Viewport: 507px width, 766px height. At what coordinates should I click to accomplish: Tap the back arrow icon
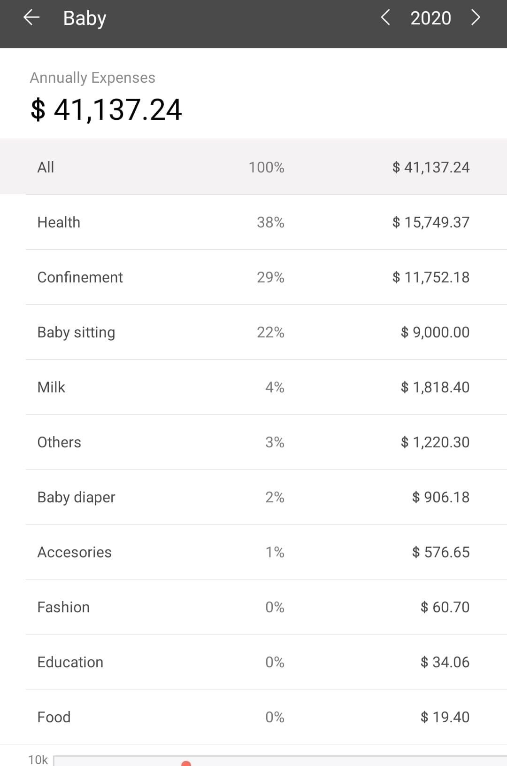click(x=31, y=18)
